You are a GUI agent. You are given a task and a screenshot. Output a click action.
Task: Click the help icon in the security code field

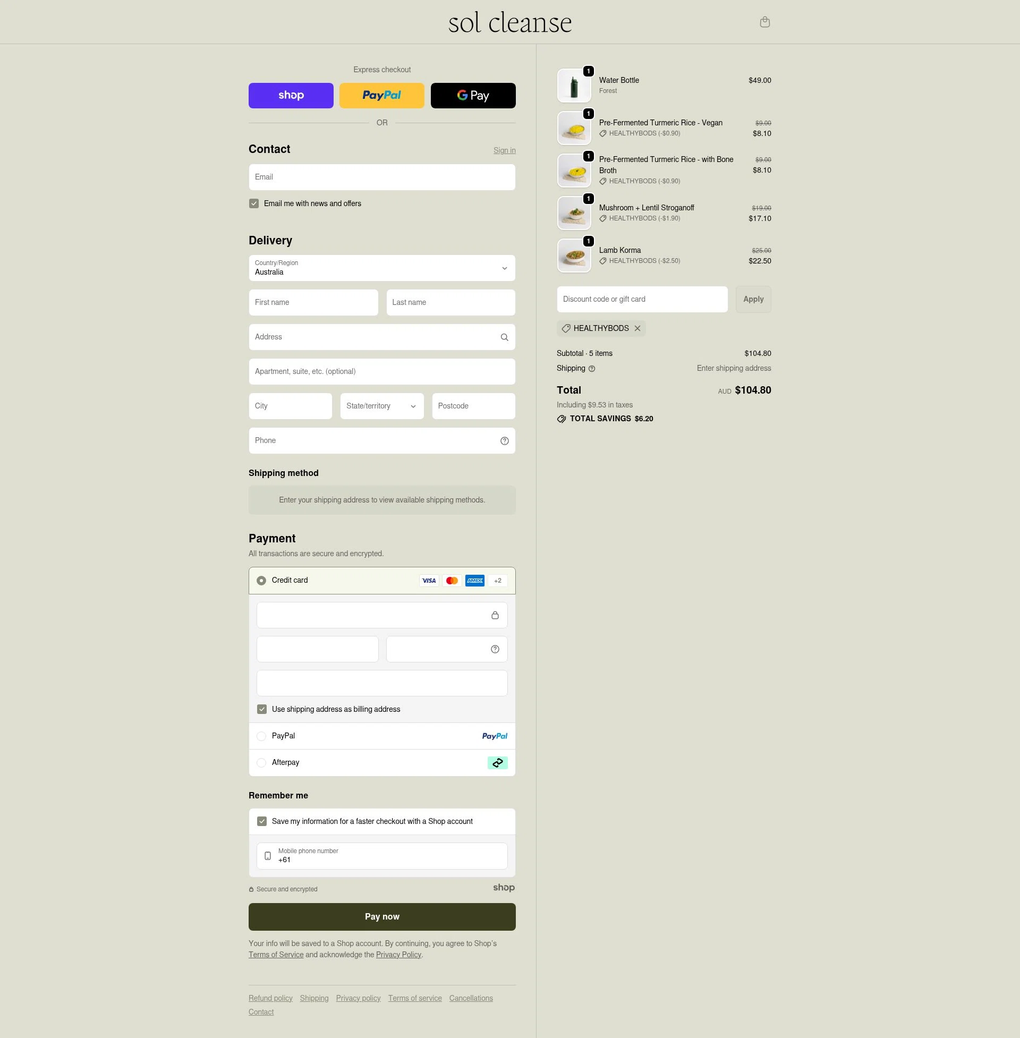point(494,649)
